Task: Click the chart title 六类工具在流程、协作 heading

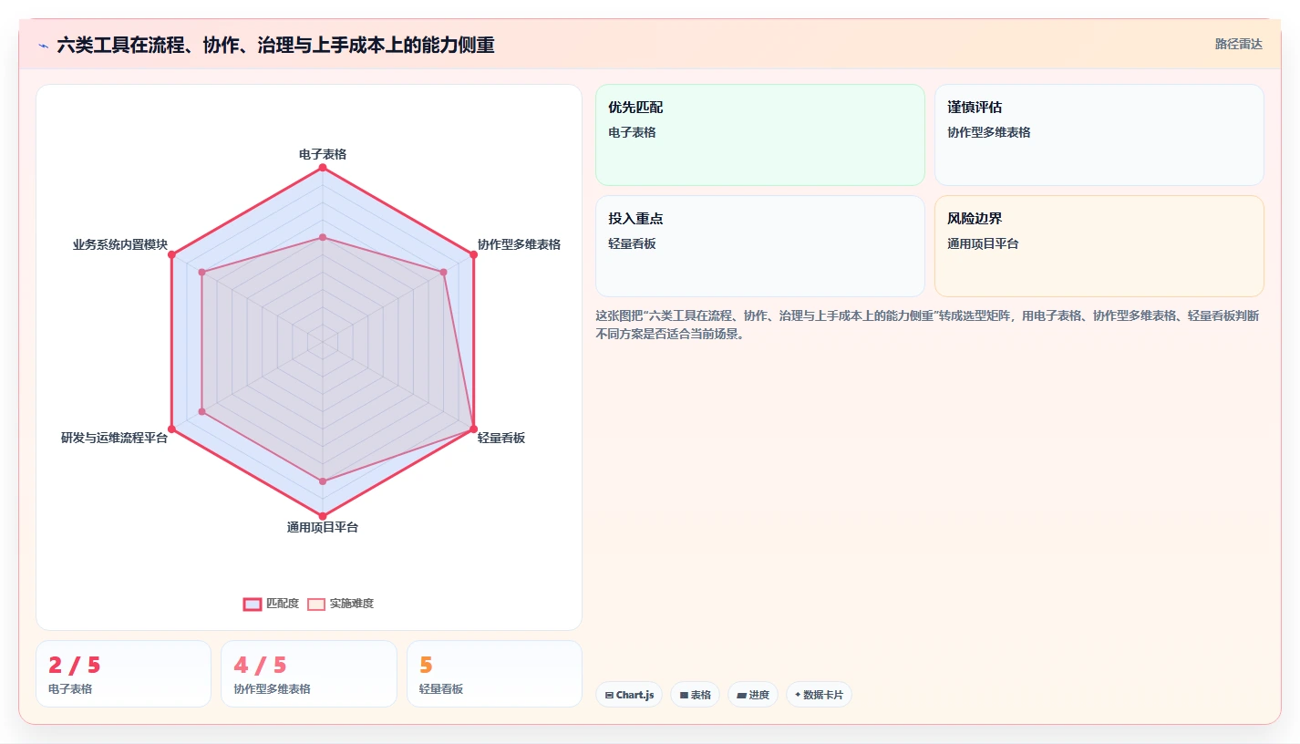Action: pos(275,45)
